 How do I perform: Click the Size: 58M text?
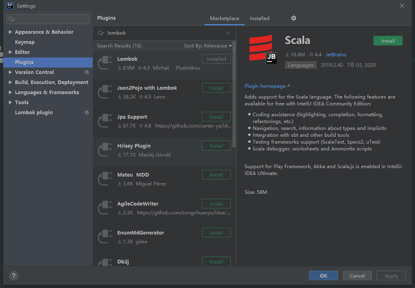point(256,192)
